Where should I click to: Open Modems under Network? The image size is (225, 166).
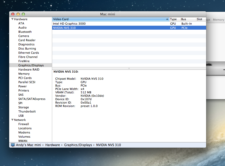24,132
